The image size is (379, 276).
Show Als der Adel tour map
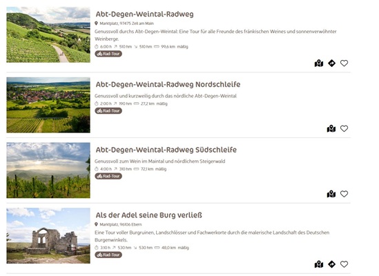tap(319, 264)
